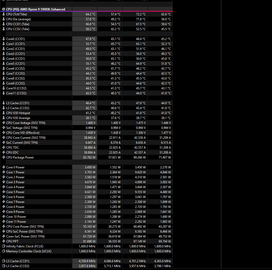Click the 72.2 °C maximum CPU (Tctl/Tdie) value

pyautogui.click(x=141, y=14)
